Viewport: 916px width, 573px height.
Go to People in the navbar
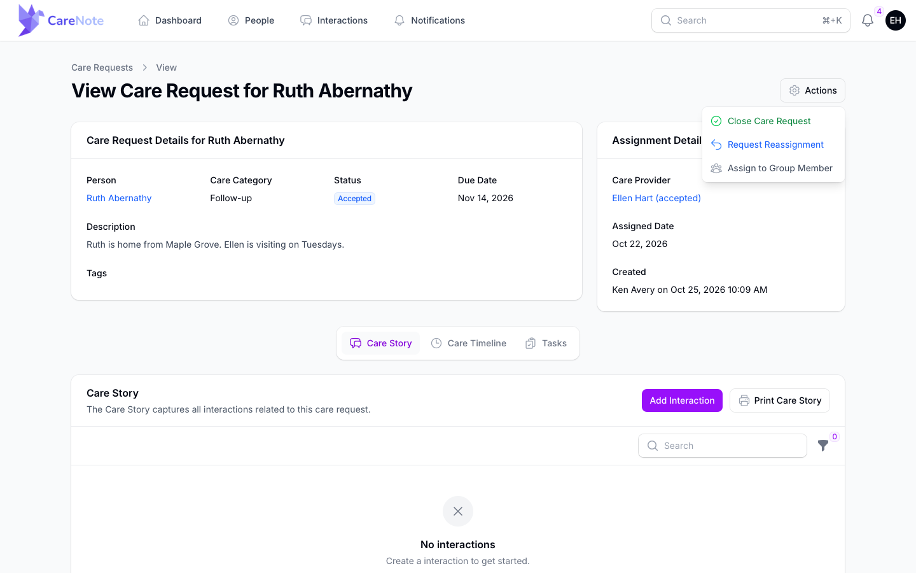pyautogui.click(x=251, y=20)
